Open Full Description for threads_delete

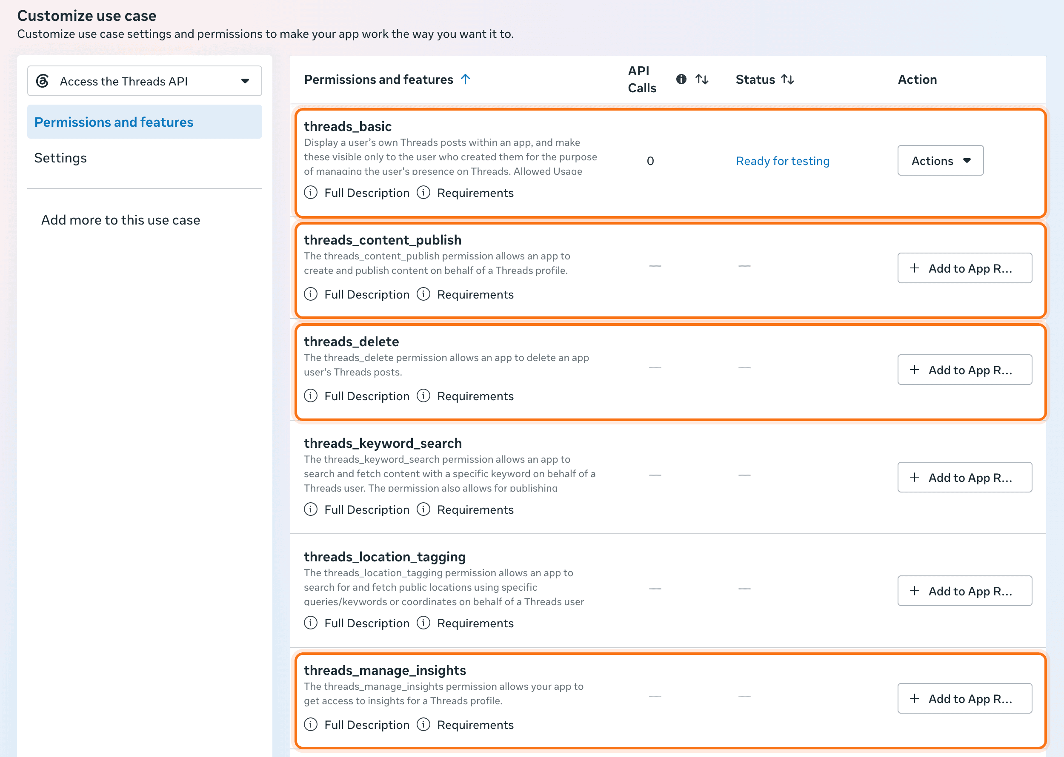coord(366,396)
